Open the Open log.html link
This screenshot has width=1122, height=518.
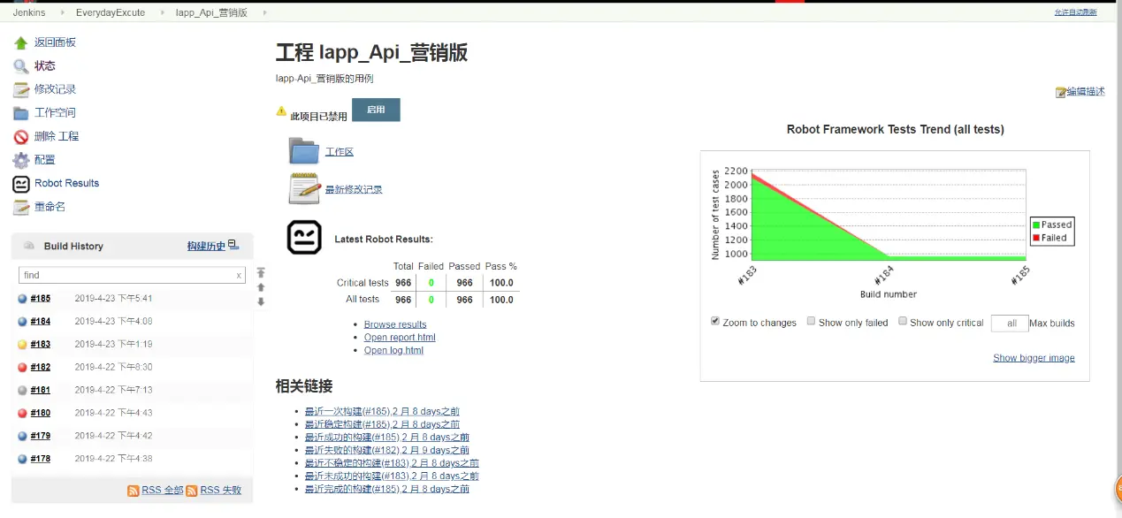coord(393,350)
